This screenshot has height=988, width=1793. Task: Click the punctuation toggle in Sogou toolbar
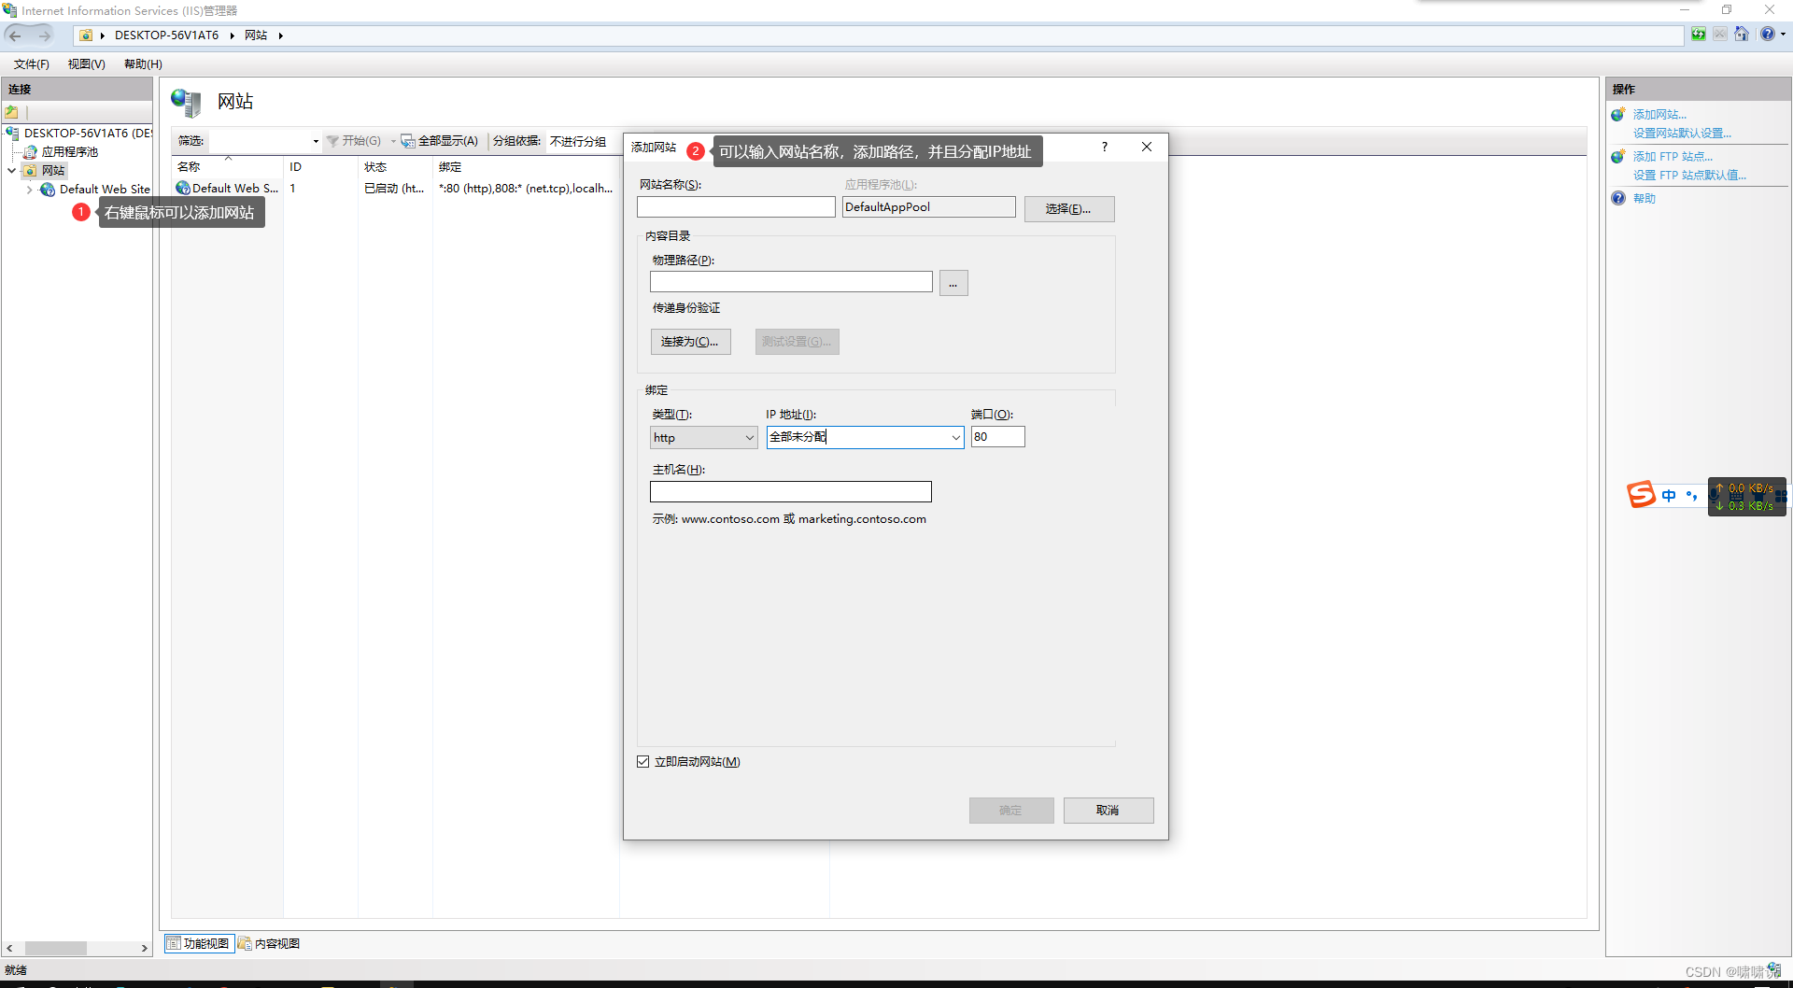pos(1691,496)
